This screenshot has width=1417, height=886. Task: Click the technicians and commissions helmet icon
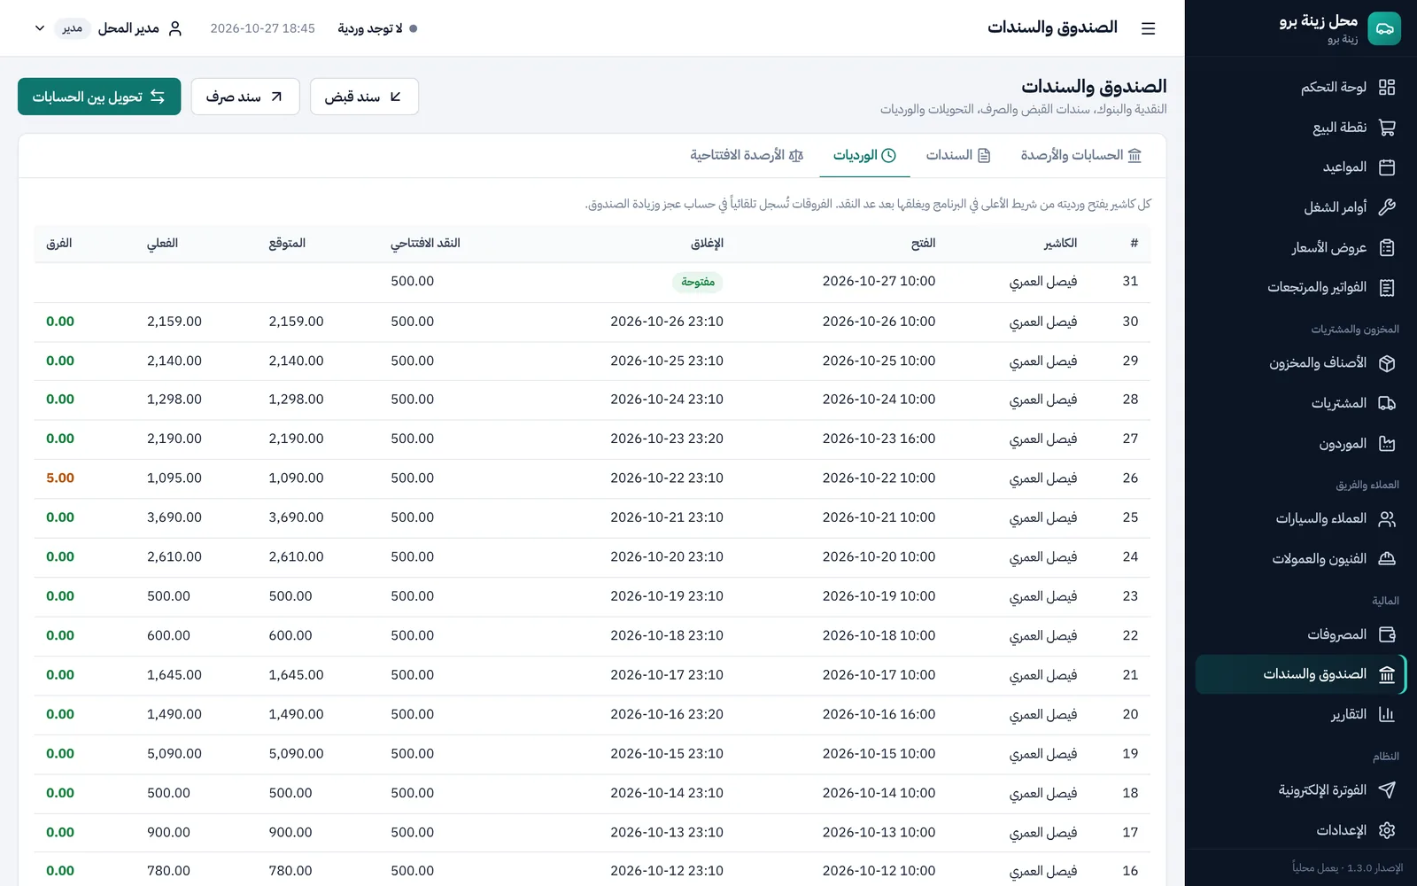pos(1387,559)
